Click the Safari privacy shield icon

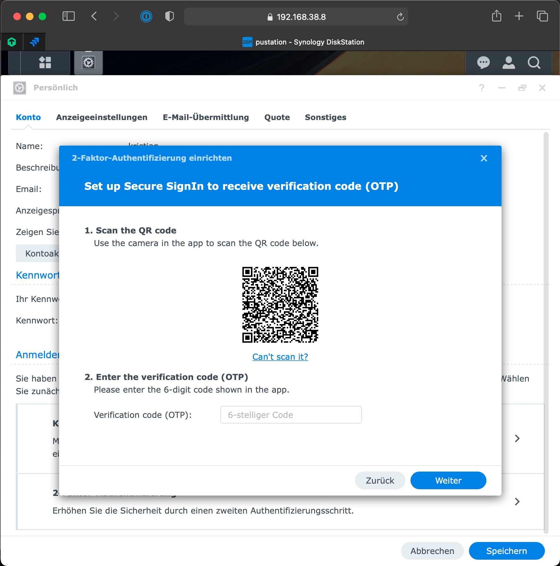(x=169, y=16)
